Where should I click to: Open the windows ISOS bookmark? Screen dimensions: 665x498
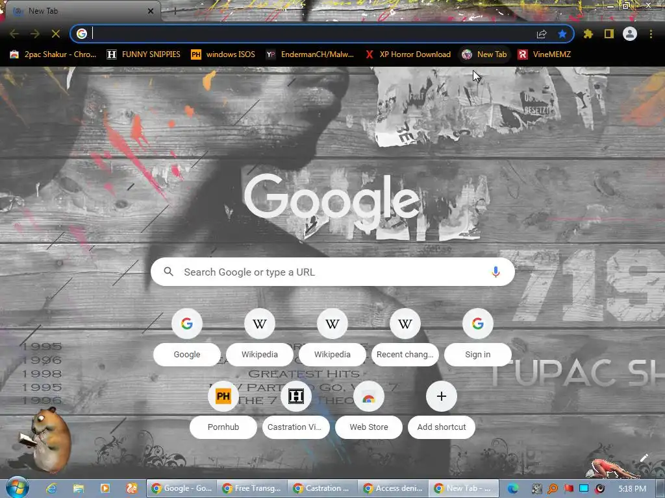click(x=223, y=54)
